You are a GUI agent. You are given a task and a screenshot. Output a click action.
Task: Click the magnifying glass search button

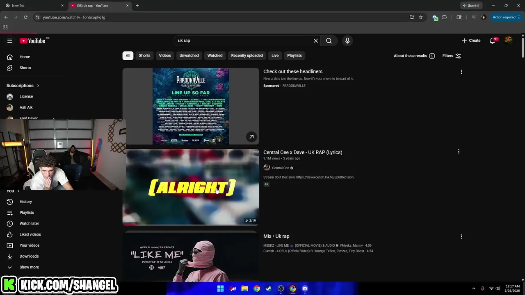coord(329,41)
